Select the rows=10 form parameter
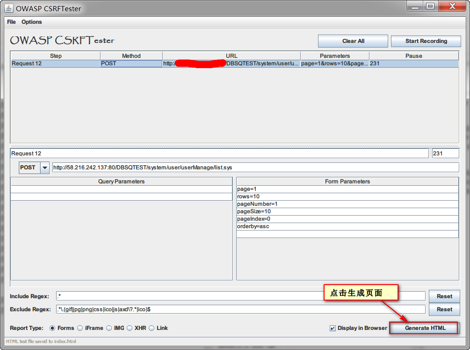 [x=347, y=196]
